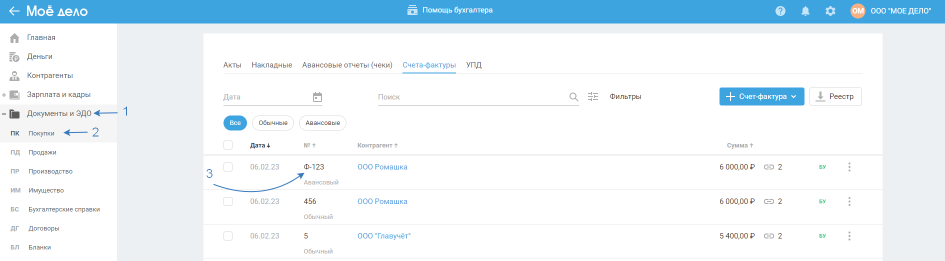Switch to the УПД tab

(x=473, y=65)
